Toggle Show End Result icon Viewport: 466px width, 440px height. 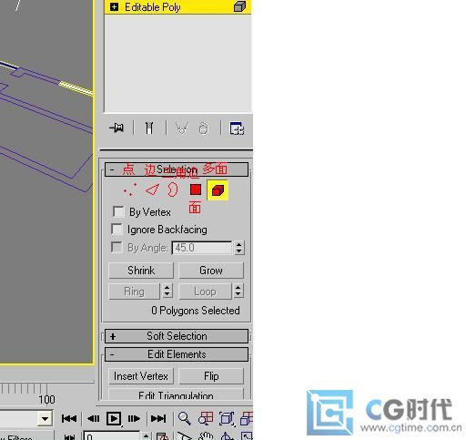click(x=149, y=128)
